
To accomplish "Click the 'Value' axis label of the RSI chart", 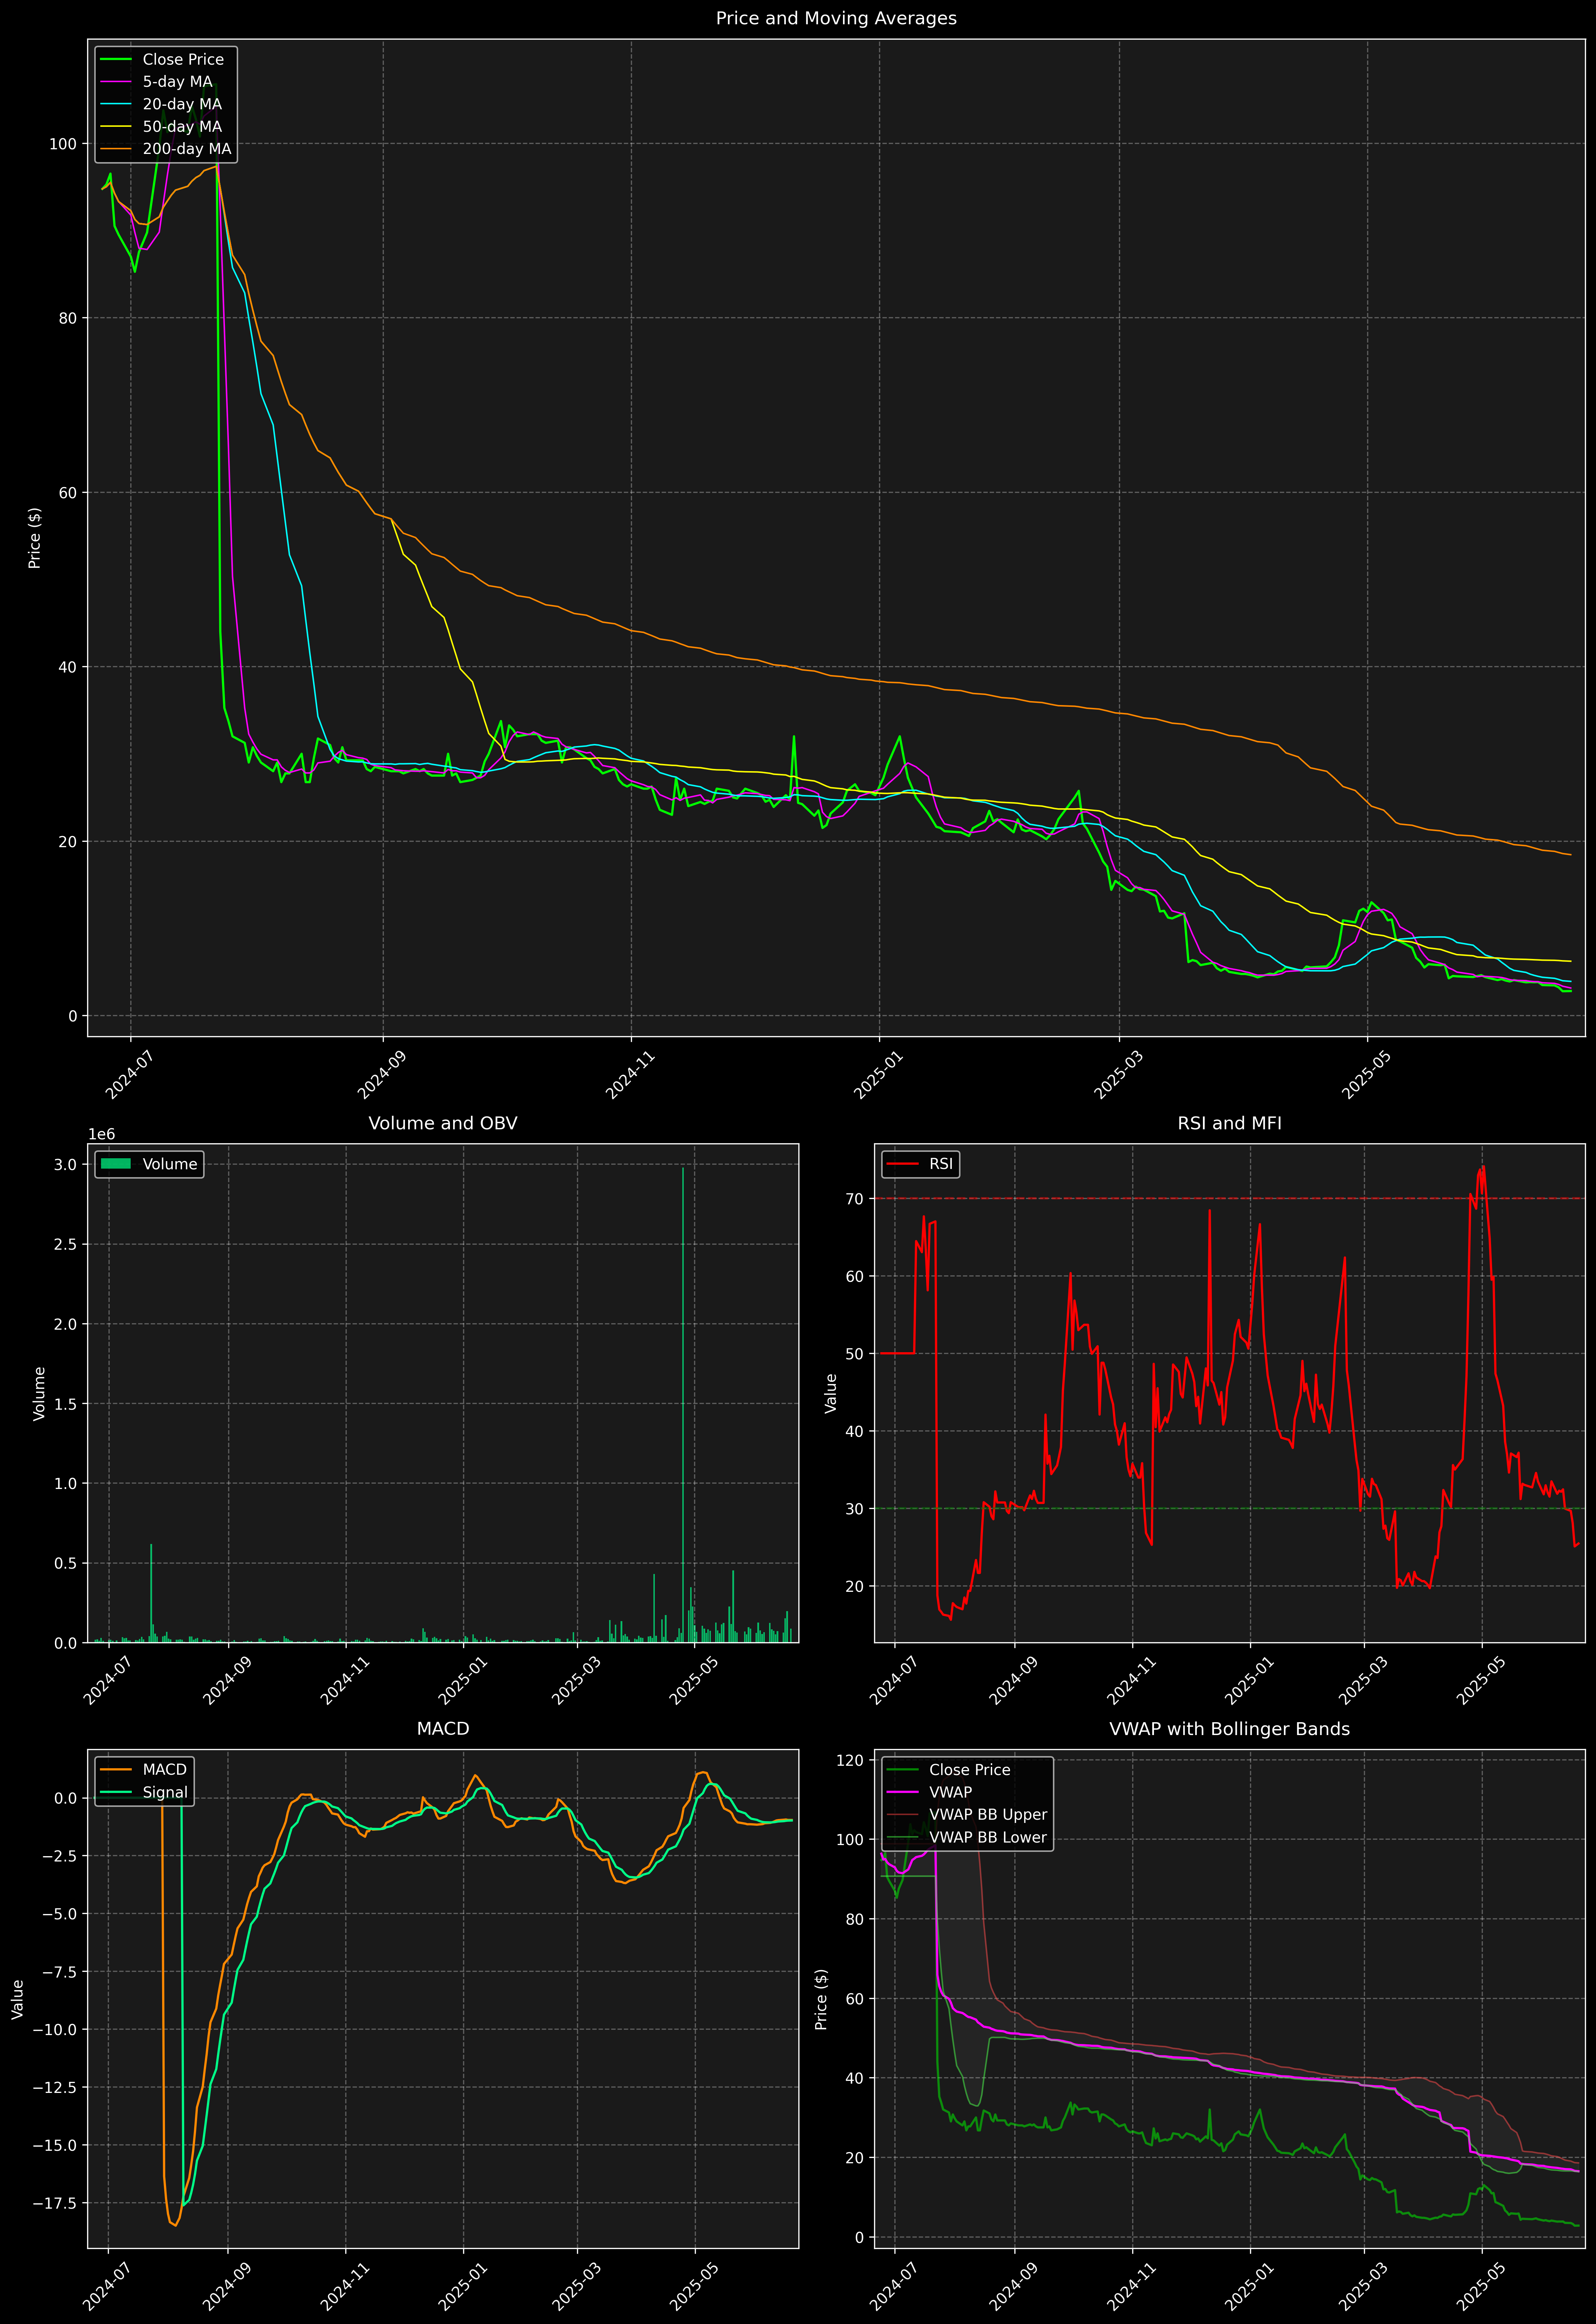I will 830,1393.
